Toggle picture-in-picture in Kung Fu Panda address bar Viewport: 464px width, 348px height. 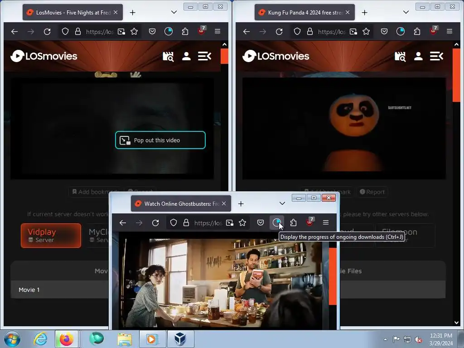point(353,31)
